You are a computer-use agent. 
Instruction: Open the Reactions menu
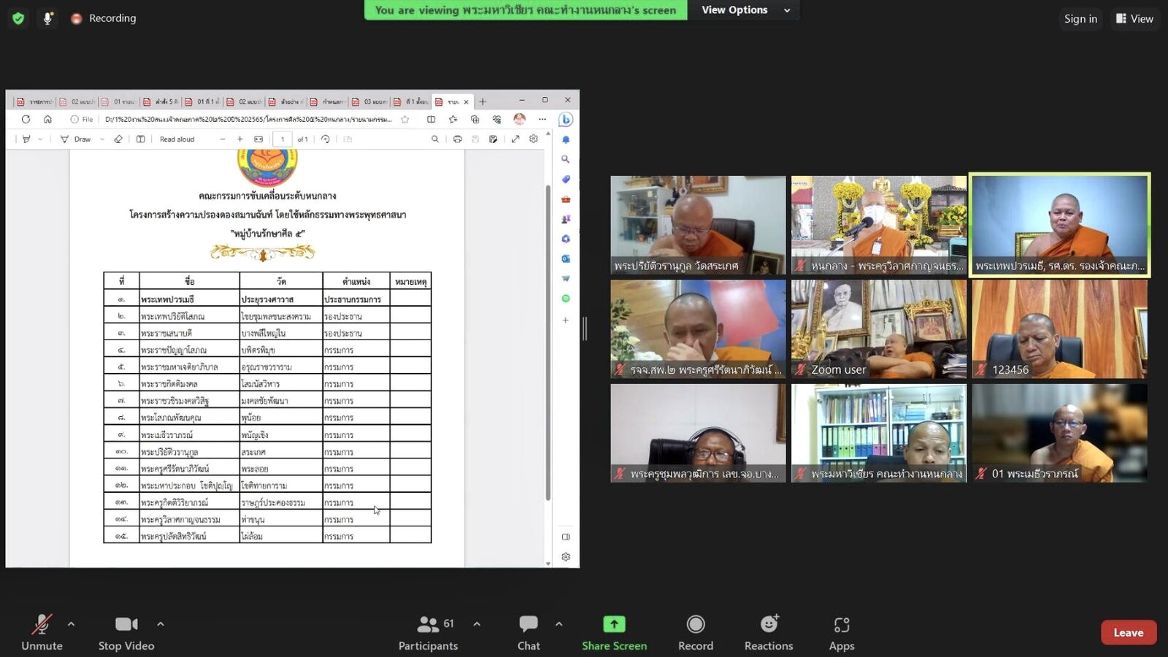coord(769,632)
